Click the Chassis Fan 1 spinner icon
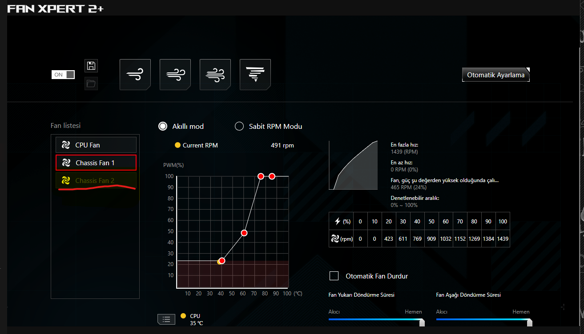The height and width of the screenshot is (334, 584). click(66, 163)
